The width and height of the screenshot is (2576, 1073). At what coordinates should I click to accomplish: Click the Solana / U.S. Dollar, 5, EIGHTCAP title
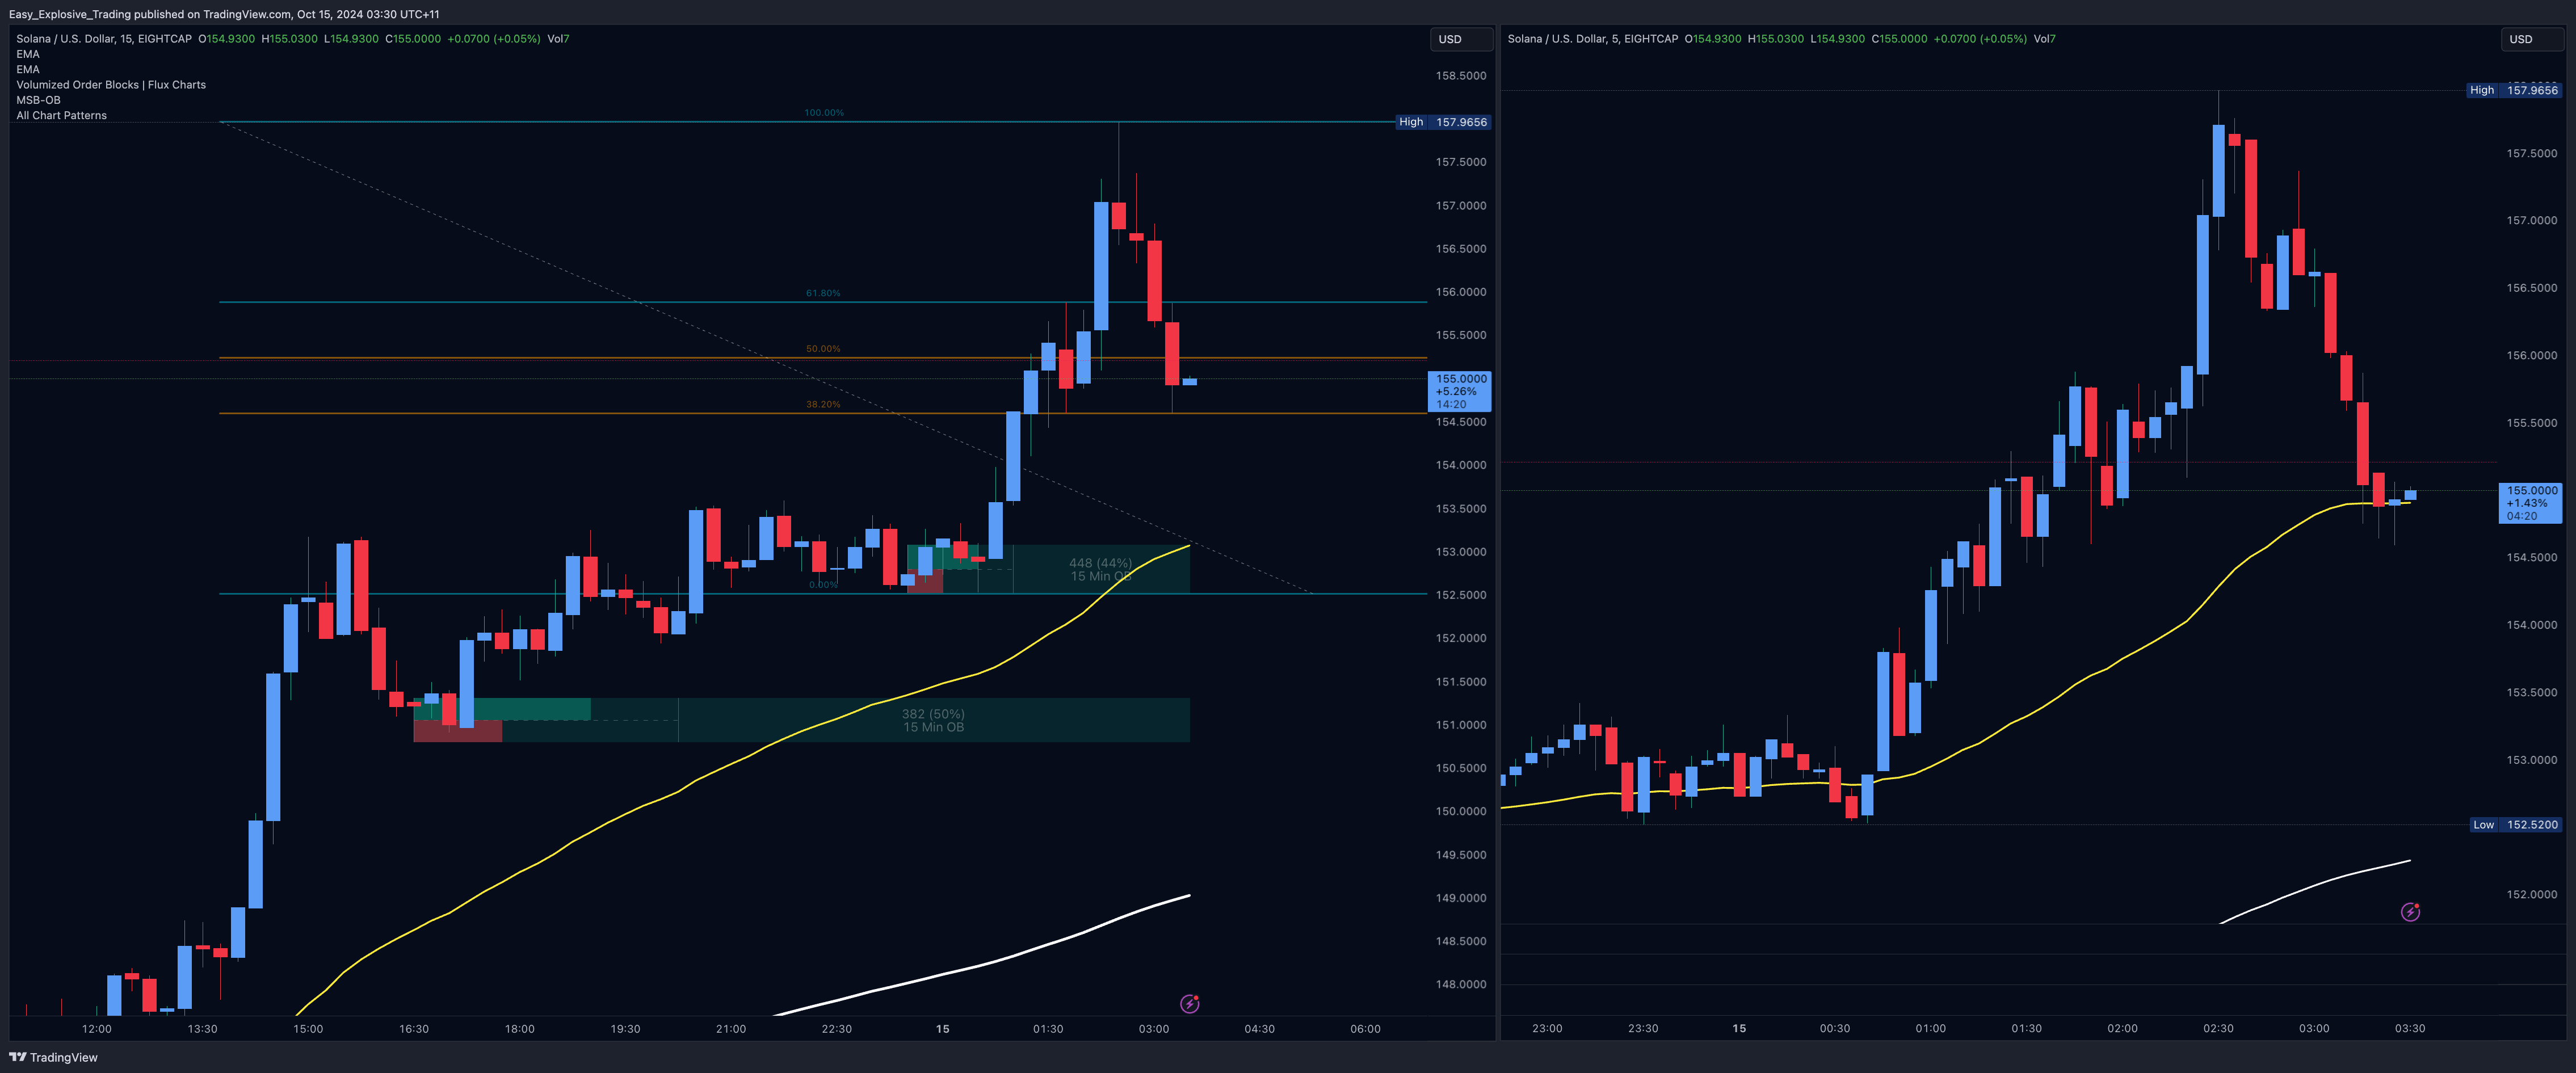point(1593,39)
